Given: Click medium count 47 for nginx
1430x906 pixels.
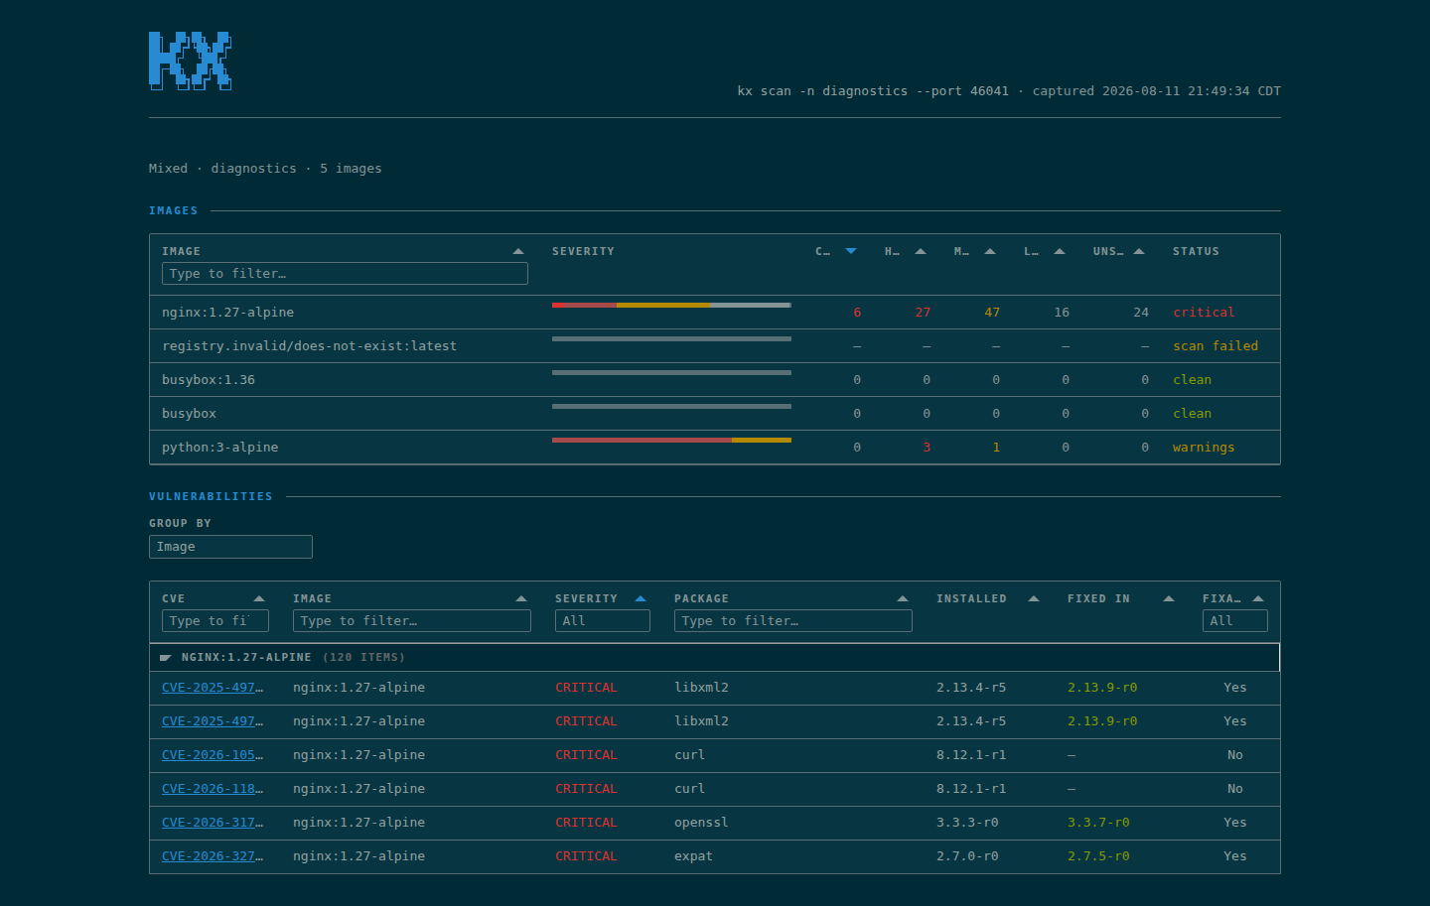Looking at the screenshot, I should tap(992, 313).
